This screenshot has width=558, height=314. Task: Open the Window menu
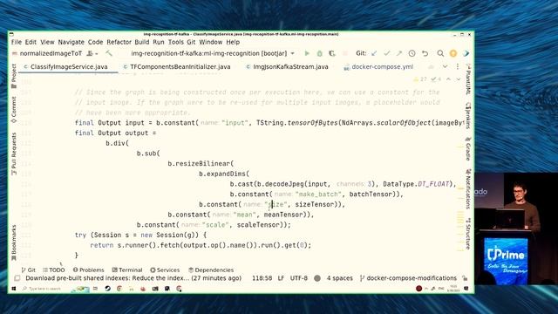[211, 42]
